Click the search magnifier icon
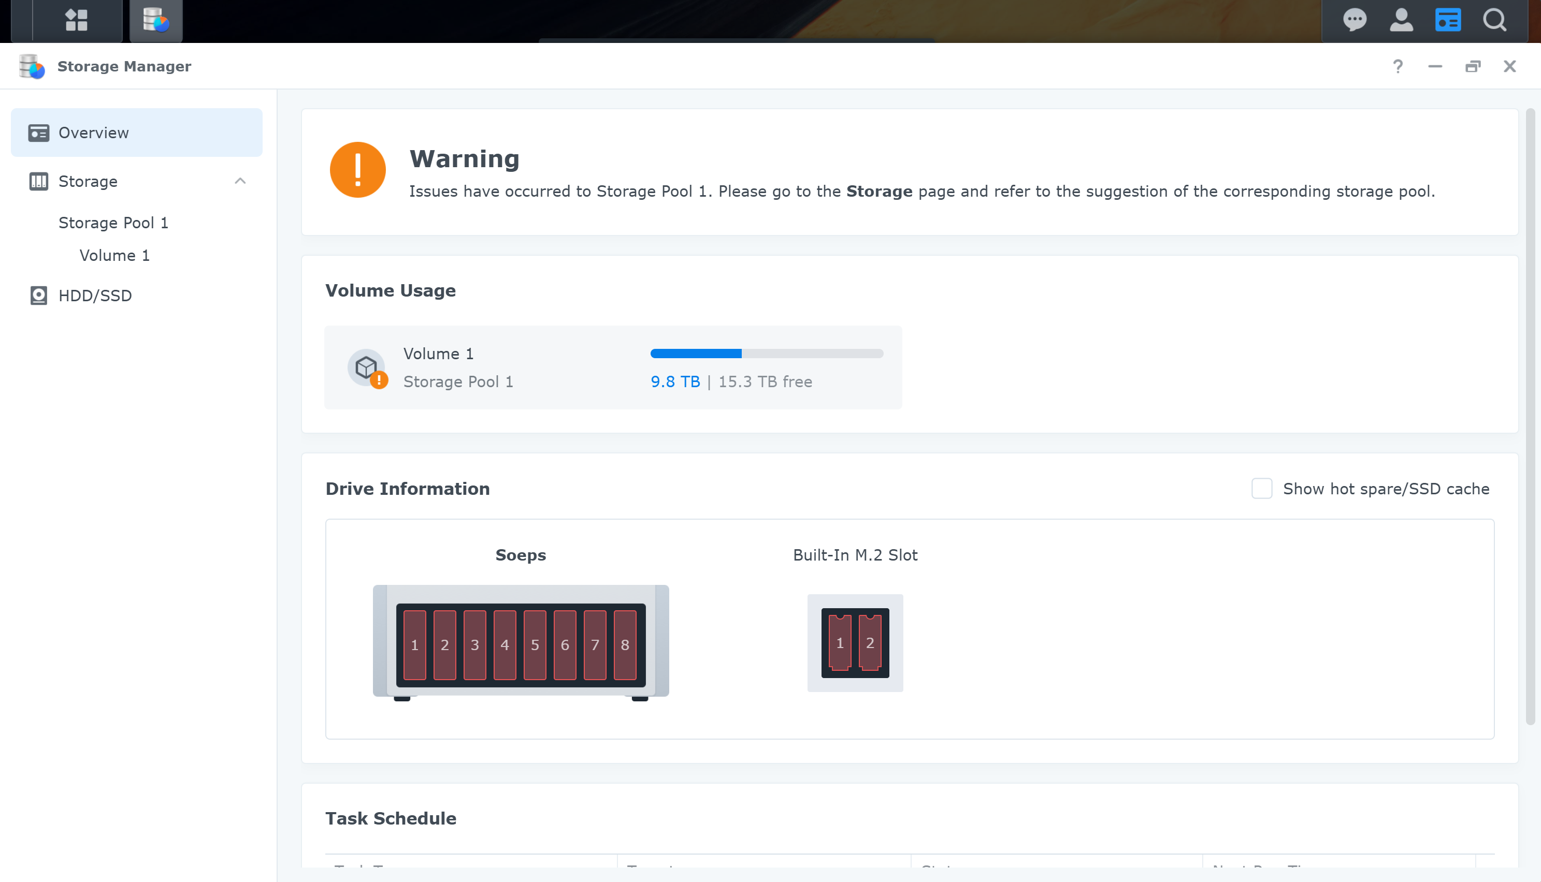This screenshot has height=882, width=1541. coord(1494,20)
